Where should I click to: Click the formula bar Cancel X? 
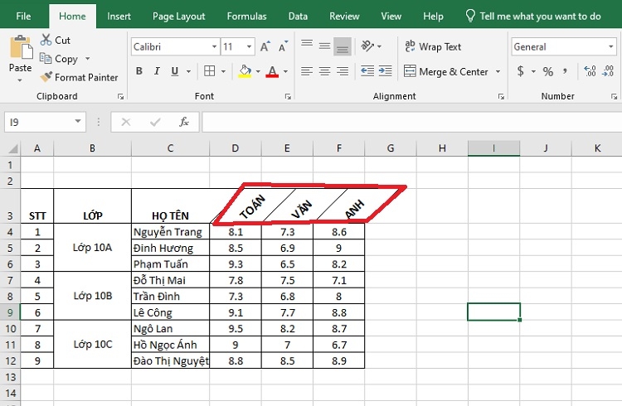click(x=126, y=122)
